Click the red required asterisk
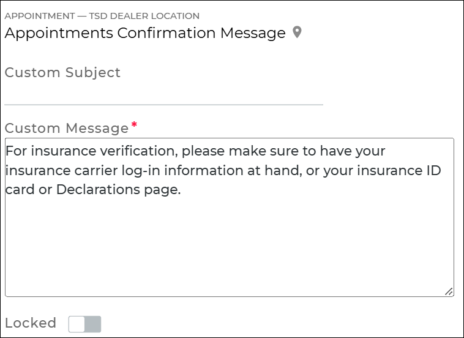This screenshot has height=338, width=464. pos(134,126)
